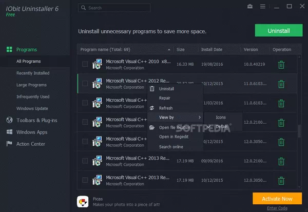Click the Action Center flag icon
Viewport: 308px width, 212px height.
[x=9, y=144]
